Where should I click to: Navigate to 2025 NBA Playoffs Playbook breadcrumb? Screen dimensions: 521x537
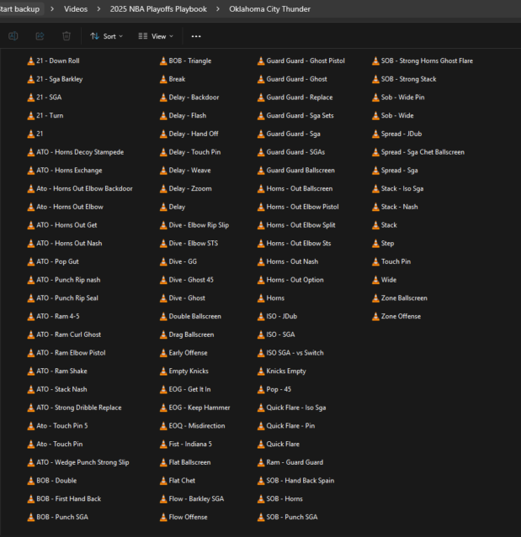click(158, 9)
